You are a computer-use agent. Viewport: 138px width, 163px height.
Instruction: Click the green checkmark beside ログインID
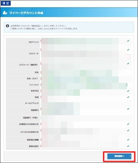click(x=128, y=41)
